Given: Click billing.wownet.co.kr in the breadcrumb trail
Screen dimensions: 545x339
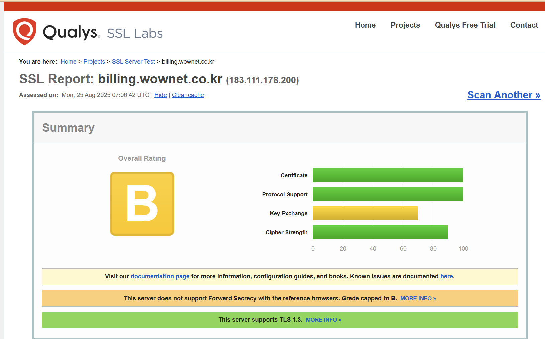Looking at the screenshot, I should pos(188,62).
